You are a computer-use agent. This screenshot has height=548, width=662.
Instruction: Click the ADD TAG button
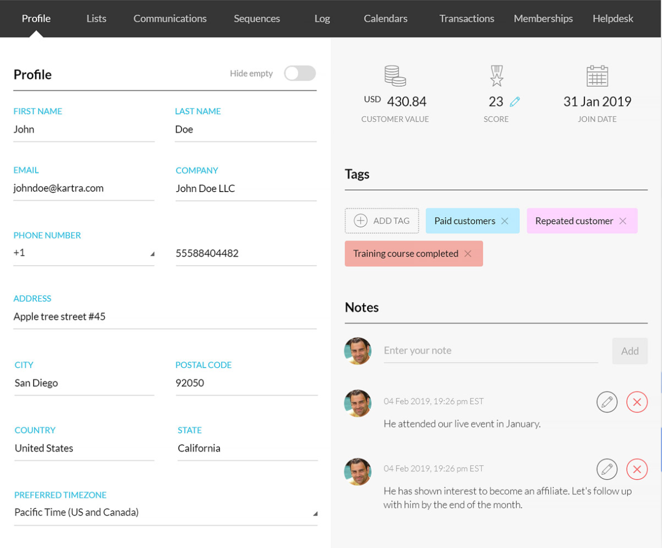[x=382, y=221]
